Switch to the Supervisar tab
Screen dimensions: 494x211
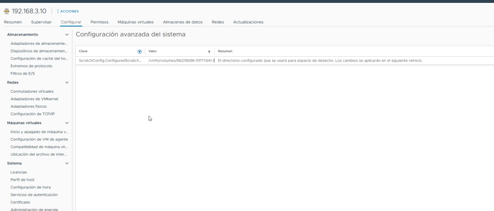pos(41,22)
